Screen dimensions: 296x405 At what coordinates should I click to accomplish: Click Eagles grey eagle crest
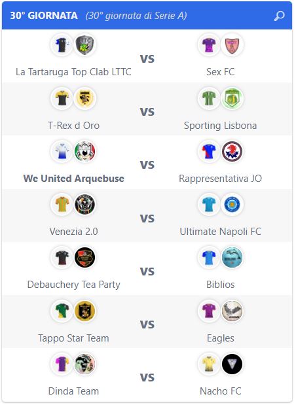click(x=232, y=311)
